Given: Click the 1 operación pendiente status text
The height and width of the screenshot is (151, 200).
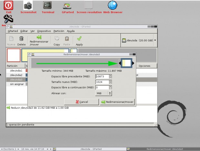Looking at the screenshot, I should point(20,125).
